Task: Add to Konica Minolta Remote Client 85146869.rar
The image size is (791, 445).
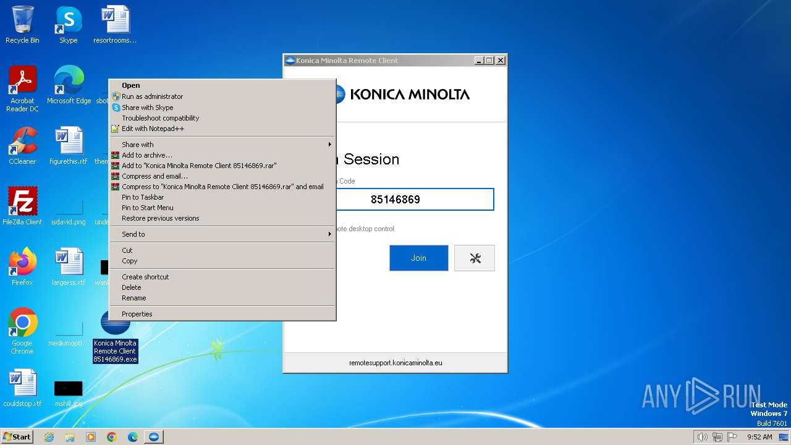Action: [222, 166]
